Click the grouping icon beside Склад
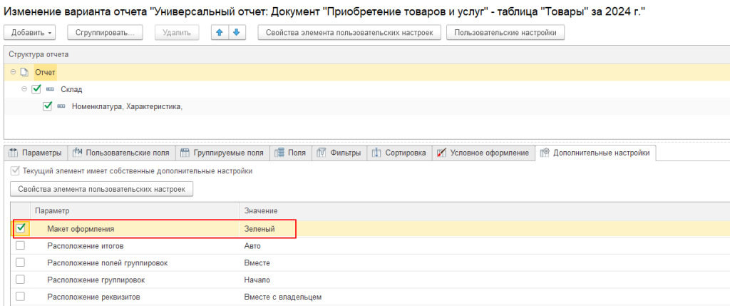This screenshot has width=730, height=306. tap(49, 89)
